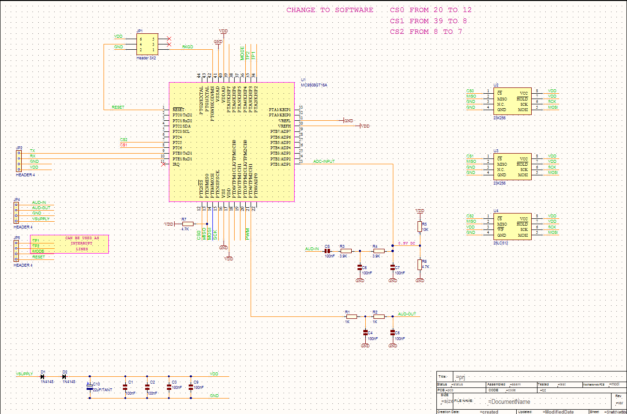The image size is (627, 414).
Task: Select capacitor C7 100nF
Action: (x=392, y=267)
